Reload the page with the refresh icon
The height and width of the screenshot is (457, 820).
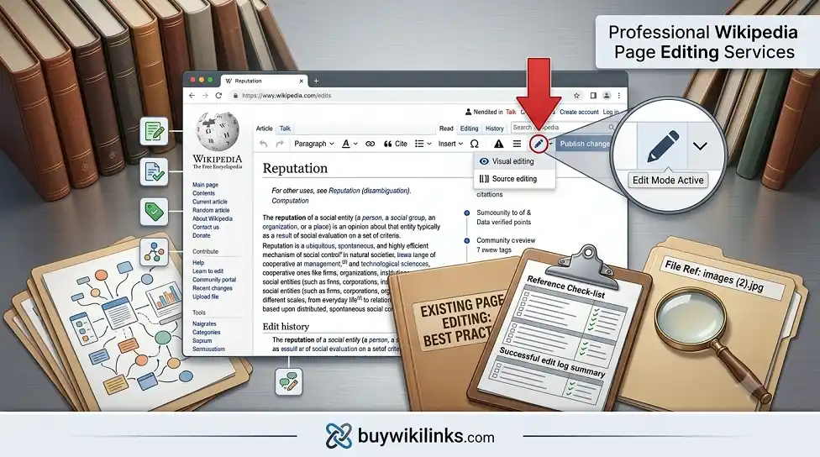pos(218,96)
